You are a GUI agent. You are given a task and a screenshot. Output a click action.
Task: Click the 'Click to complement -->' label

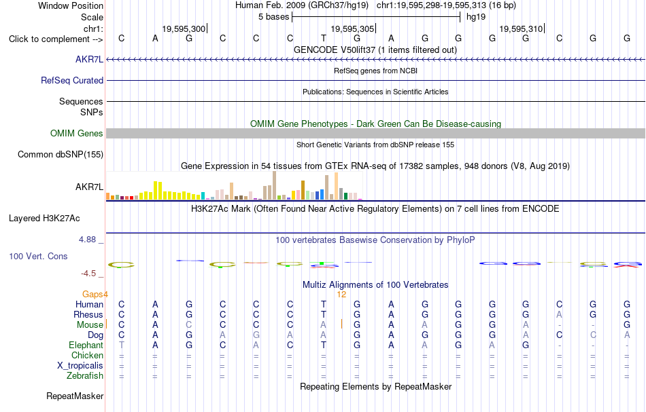coord(56,39)
